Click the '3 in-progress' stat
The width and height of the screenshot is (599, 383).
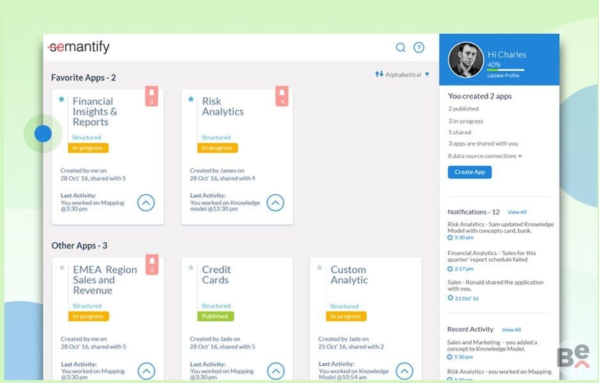click(466, 121)
